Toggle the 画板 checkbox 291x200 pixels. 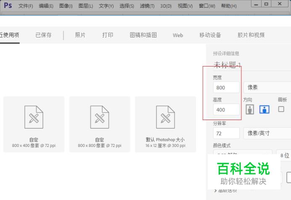coord(281,109)
